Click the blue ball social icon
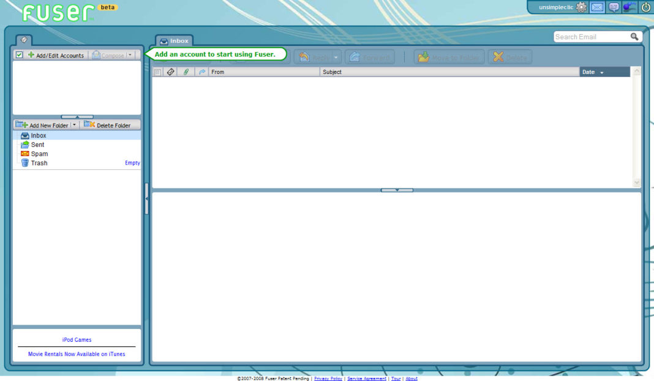 point(629,7)
